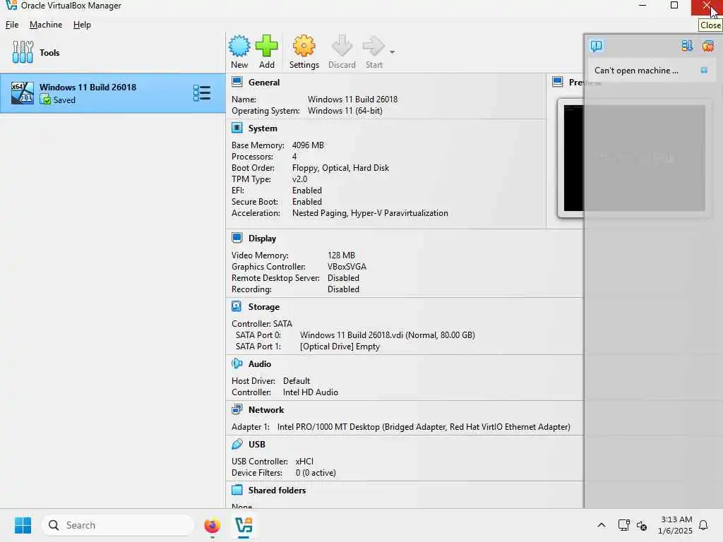This screenshot has height=542, width=723.
Task: Dismiss the "Can't open machine" notification
Action: [704, 70]
